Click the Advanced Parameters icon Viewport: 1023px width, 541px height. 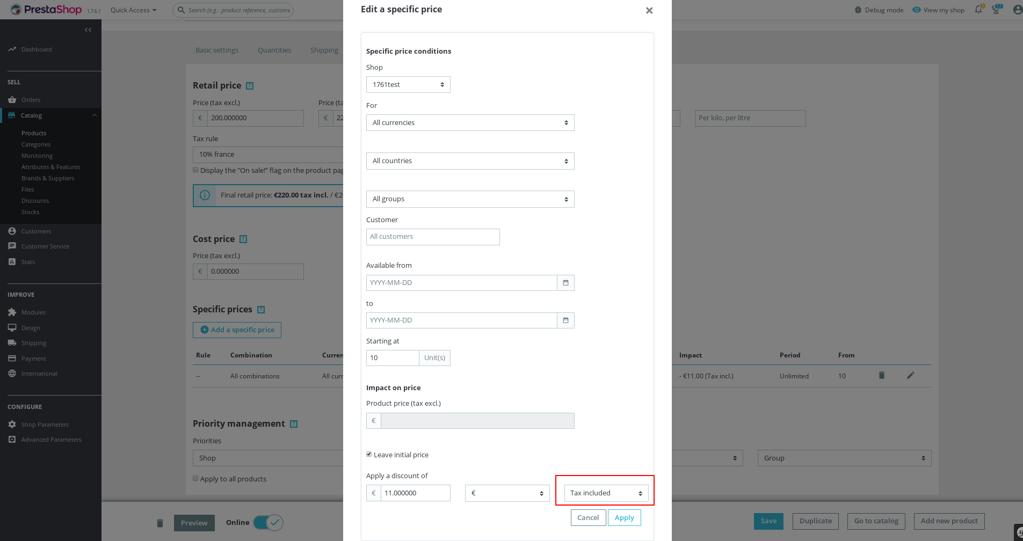[x=12, y=440]
